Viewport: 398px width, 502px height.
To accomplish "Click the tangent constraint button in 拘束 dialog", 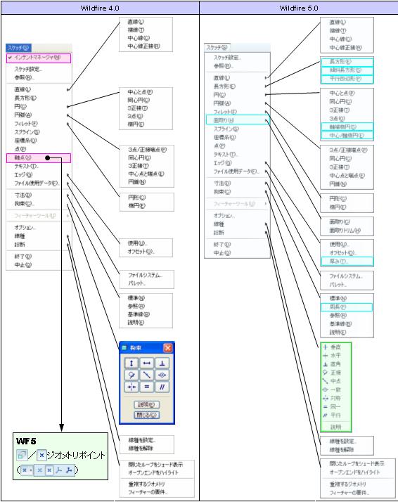I will coord(131,375).
